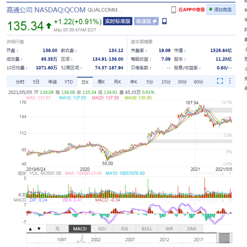Switch chart to 周K weekly view

tap(101, 82)
